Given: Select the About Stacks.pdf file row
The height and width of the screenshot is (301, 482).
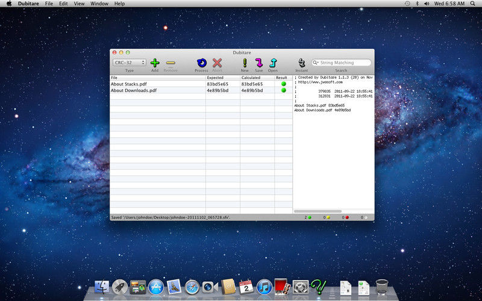Looking at the screenshot, I should pyautogui.click(x=201, y=84).
